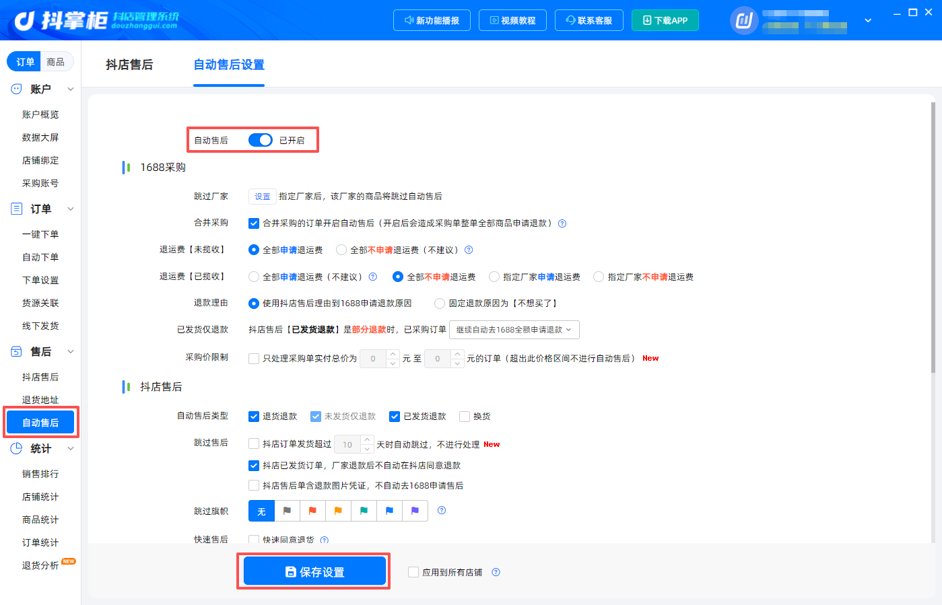Click the 保存设置 button

coord(314,572)
